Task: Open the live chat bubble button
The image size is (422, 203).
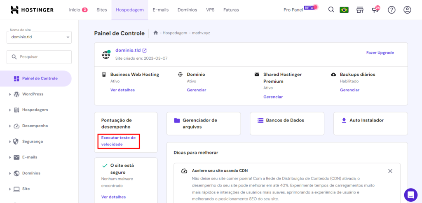Action: click(x=411, y=195)
